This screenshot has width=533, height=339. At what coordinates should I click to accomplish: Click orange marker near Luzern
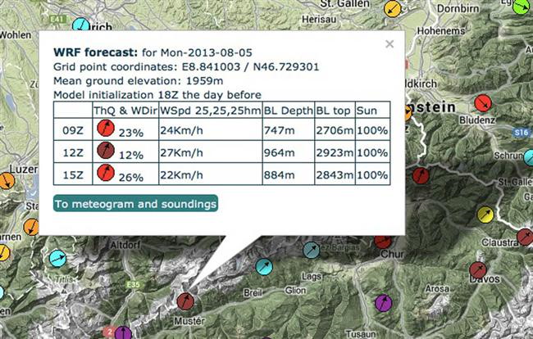pos(7,181)
